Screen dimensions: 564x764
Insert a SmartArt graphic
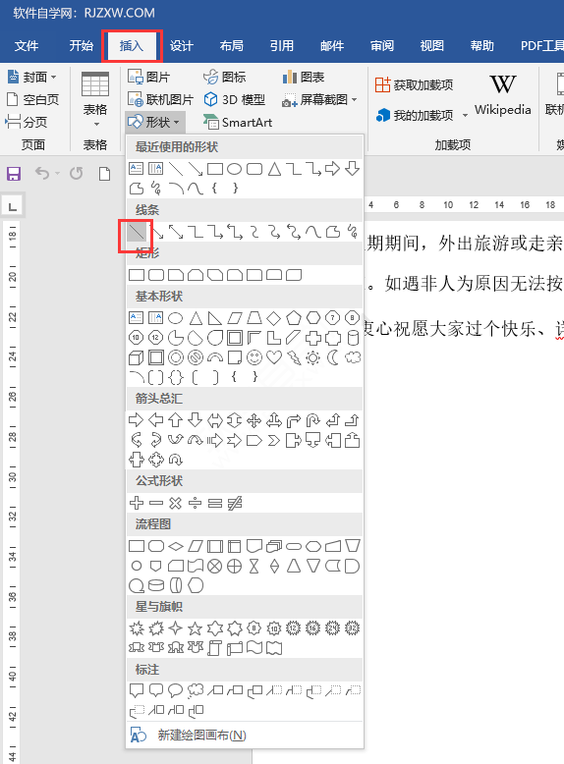pos(238,123)
